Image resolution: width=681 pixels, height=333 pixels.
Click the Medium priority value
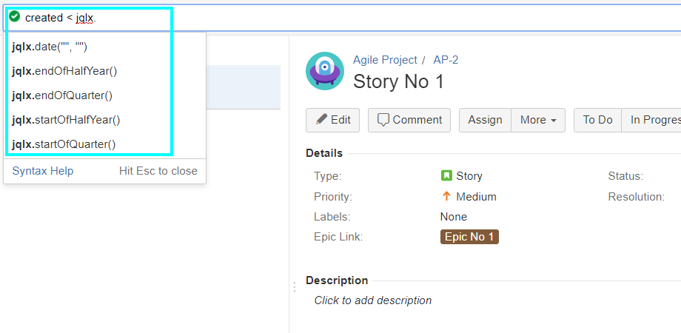[476, 197]
